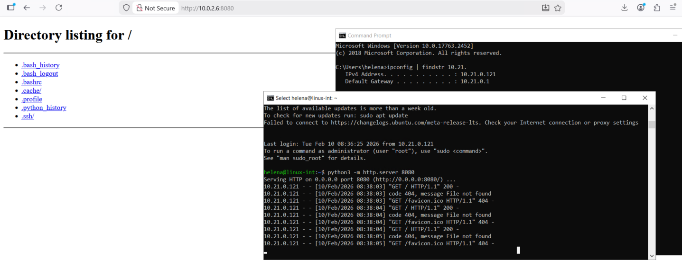Reload the current page
The width and height of the screenshot is (682, 260).
click(x=59, y=8)
